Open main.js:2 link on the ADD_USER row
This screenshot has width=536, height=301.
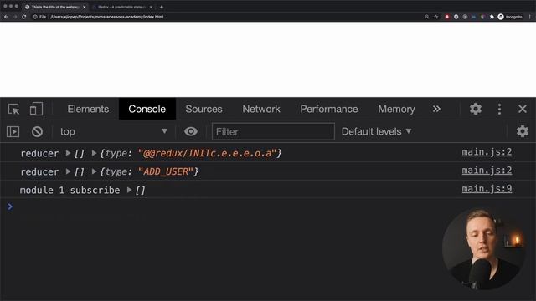(487, 171)
